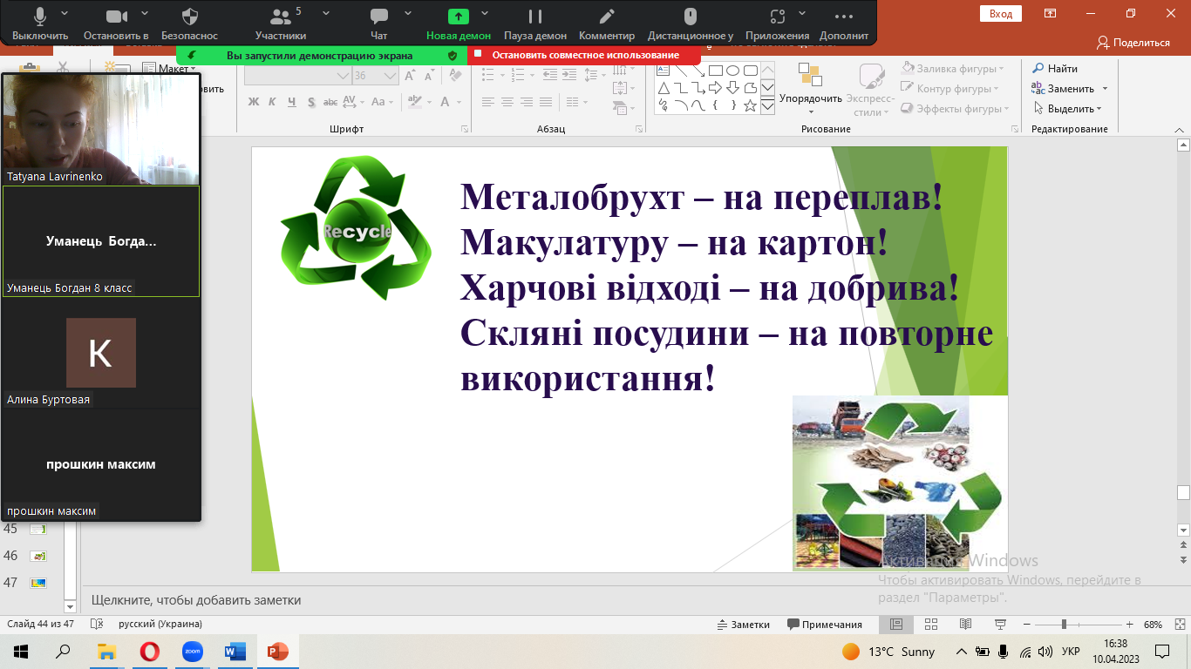Viewport: 1191px width, 669px height.
Task: Pause the screen share
Action: [535, 24]
